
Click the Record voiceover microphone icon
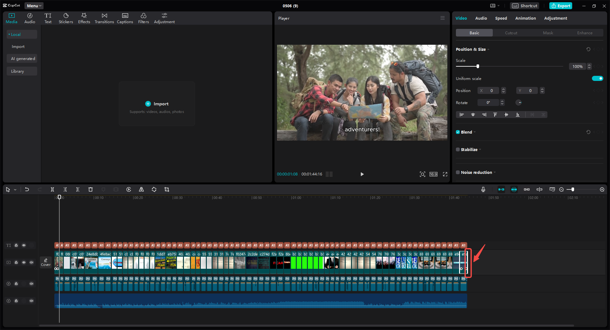point(483,189)
